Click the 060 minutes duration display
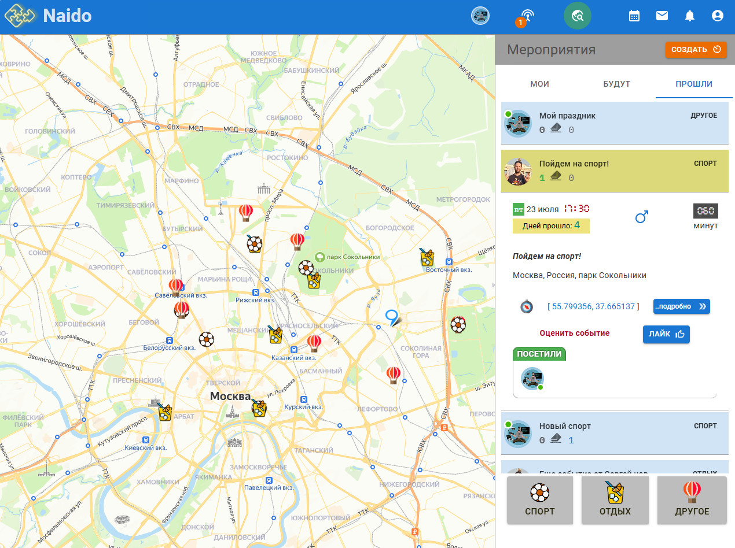The image size is (735, 548). pyautogui.click(x=705, y=210)
